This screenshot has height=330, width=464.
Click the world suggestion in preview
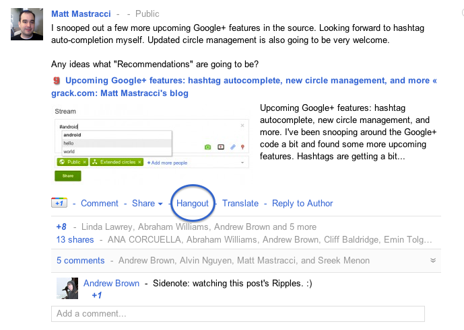[x=117, y=151]
